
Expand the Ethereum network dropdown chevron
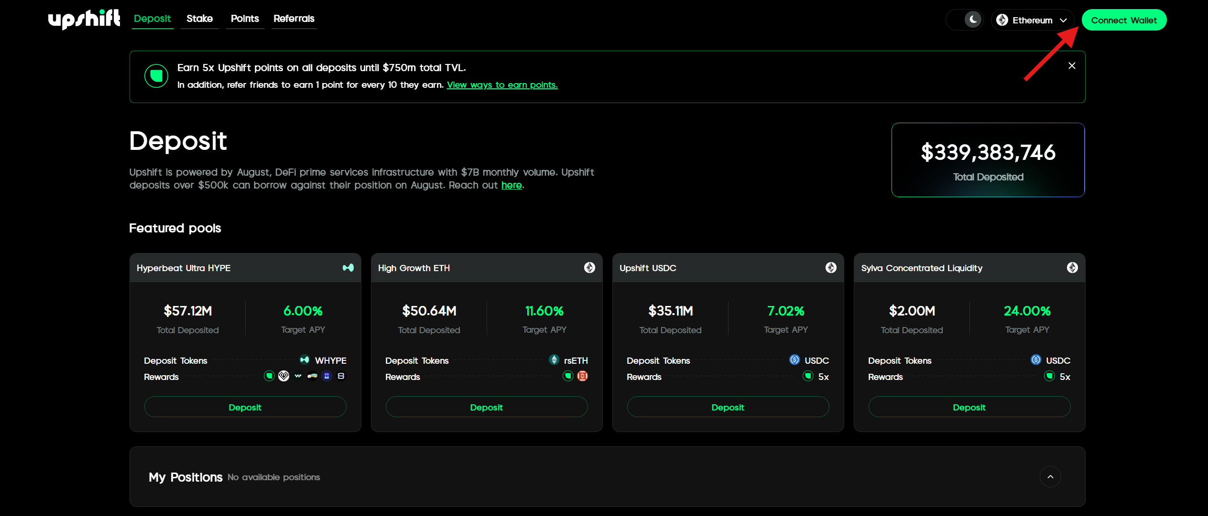click(1064, 20)
